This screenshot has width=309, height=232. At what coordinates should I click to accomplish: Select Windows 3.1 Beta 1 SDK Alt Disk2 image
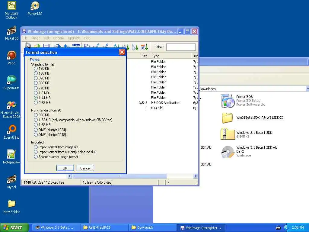point(249,152)
